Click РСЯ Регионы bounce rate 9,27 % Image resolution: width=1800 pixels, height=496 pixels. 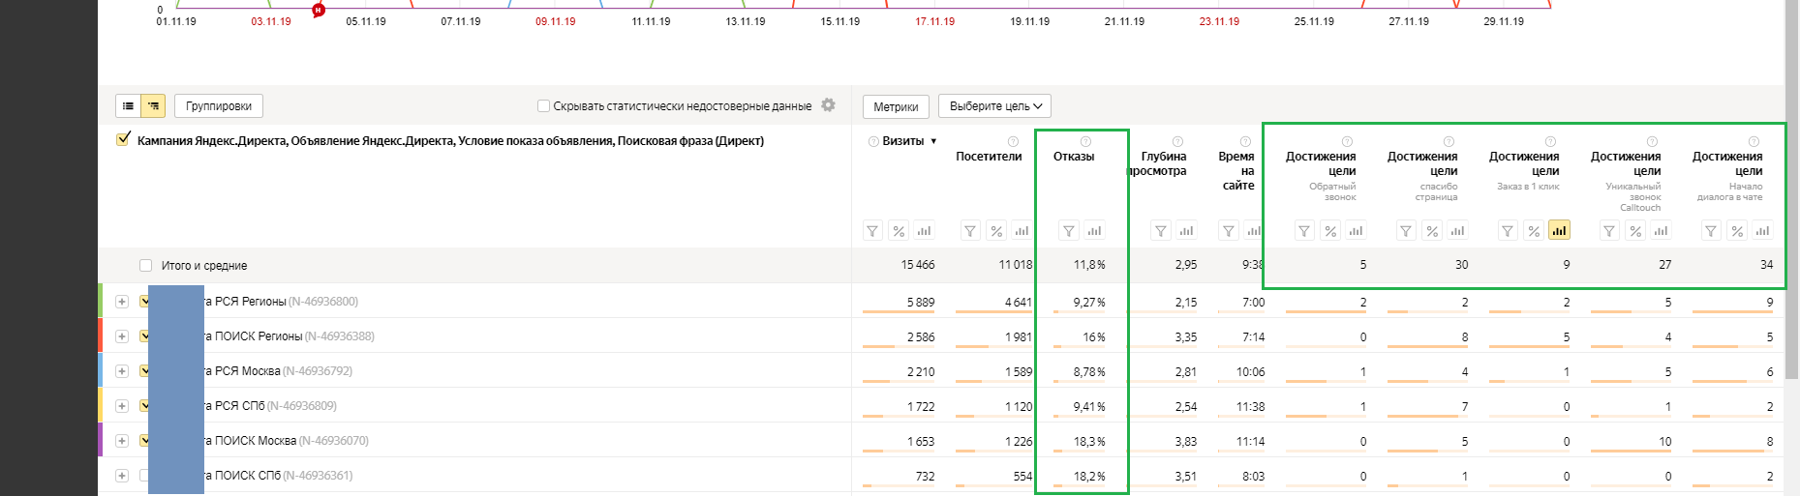click(x=1089, y=303)
